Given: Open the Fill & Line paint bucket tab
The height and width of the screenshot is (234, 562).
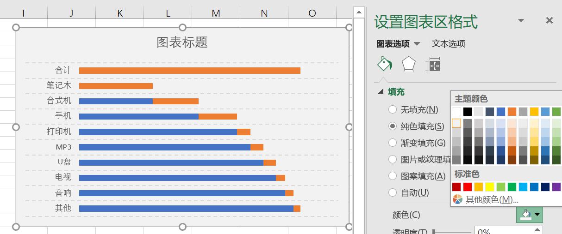Looking at the screenshot, I should click(384, 65).
